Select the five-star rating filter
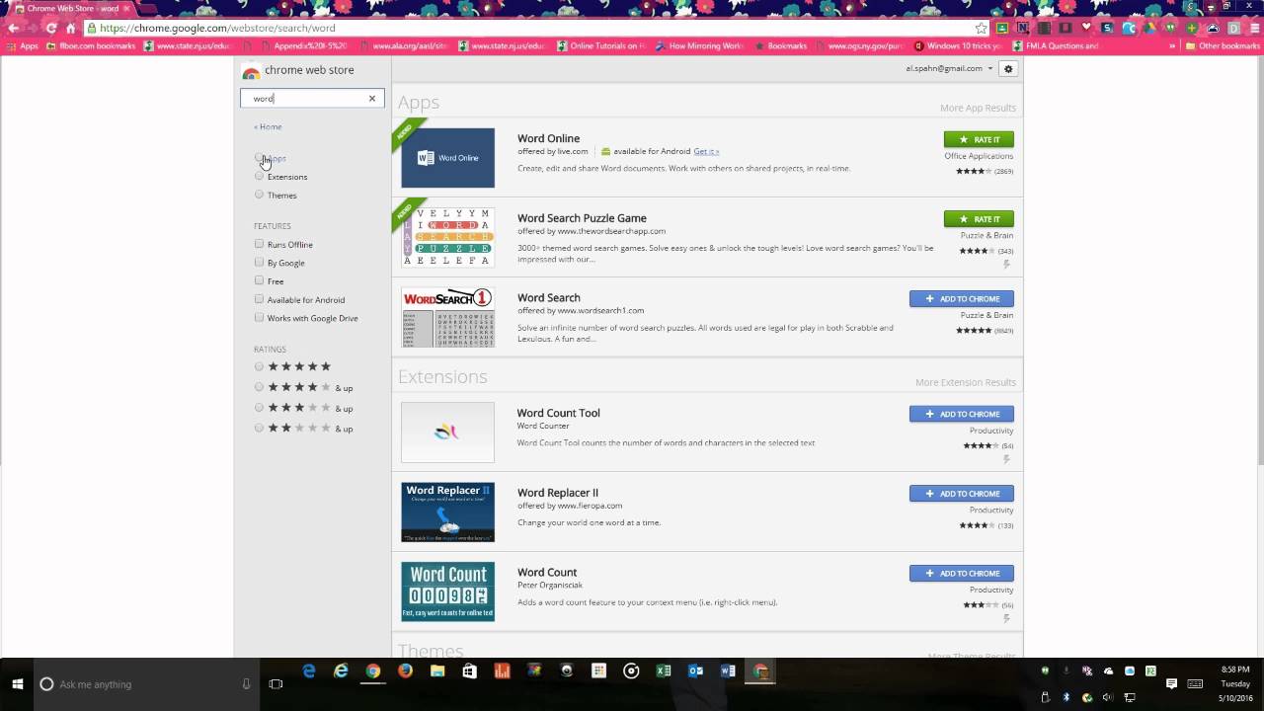Viewport: 1264px width, 711px height. coord(259,366)
